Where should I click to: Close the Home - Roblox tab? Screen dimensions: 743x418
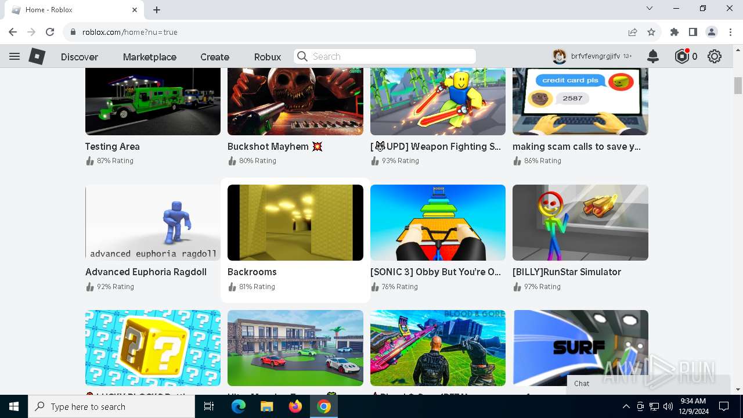pos(135,10)
